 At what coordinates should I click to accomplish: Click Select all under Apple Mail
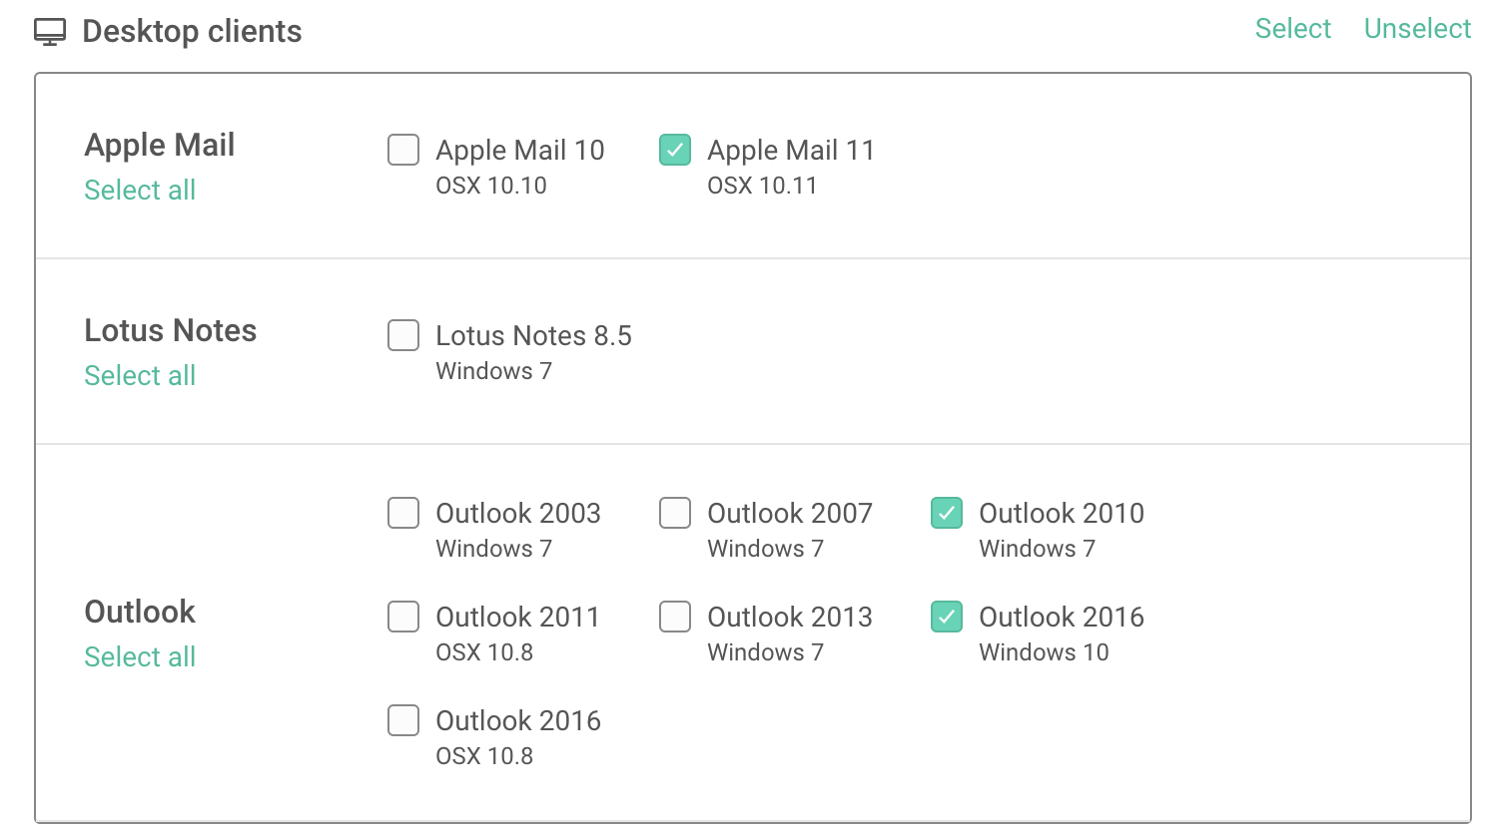(x=140, y=190)
